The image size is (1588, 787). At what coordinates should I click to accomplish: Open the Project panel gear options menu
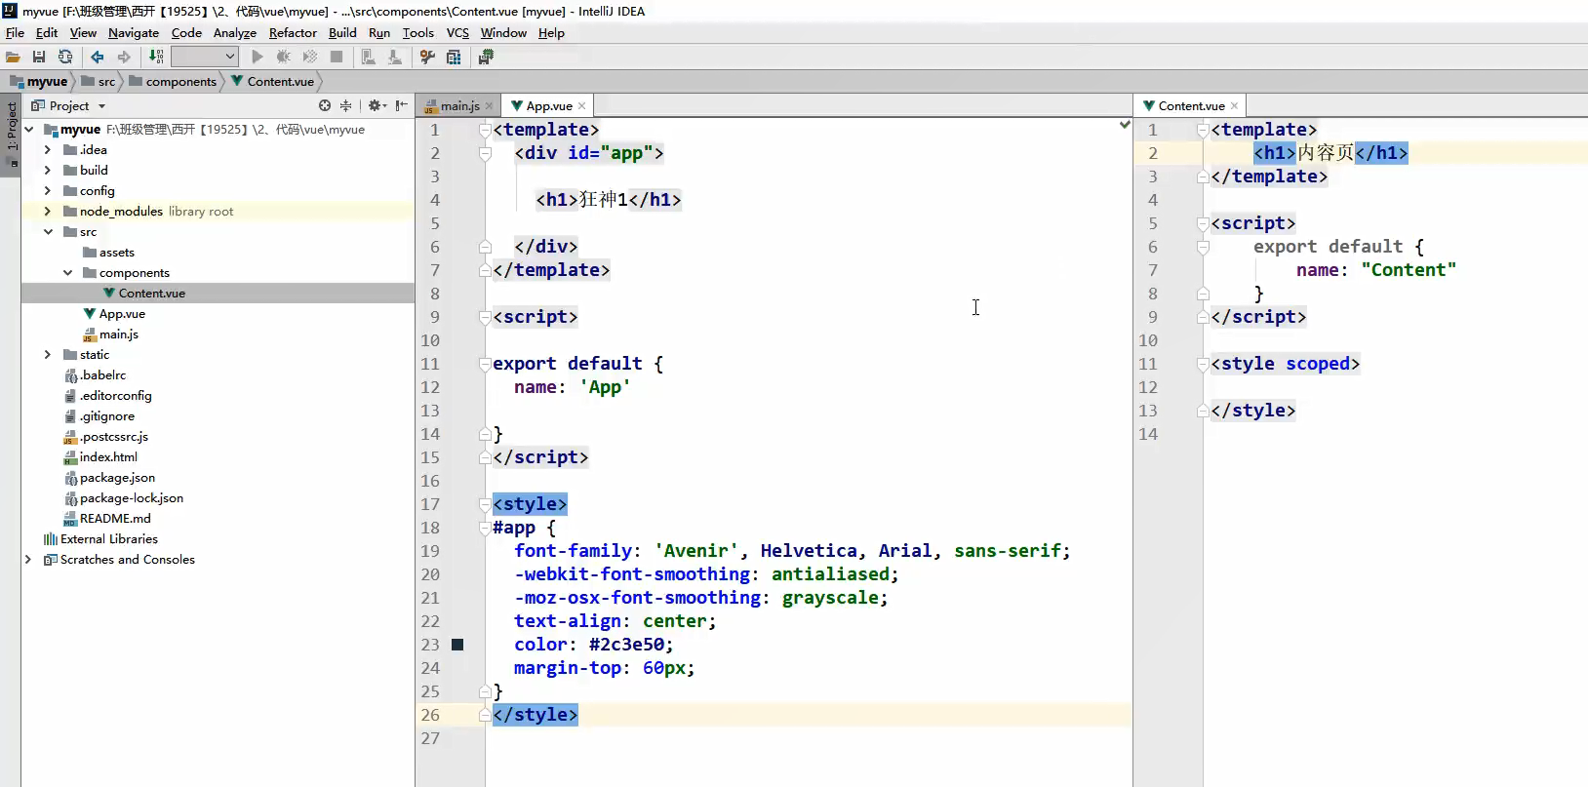click(x=377, y=105)
